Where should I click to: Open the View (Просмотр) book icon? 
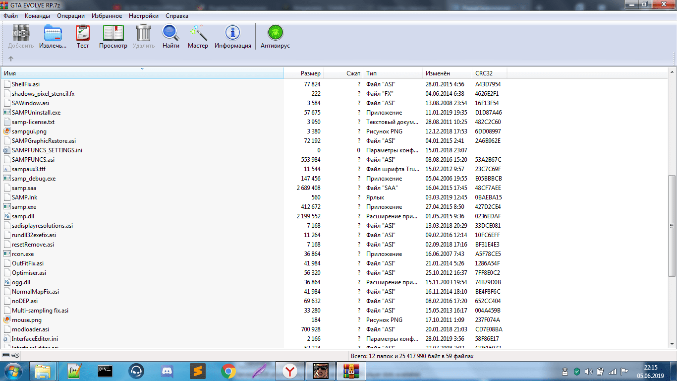click(113, 36)
